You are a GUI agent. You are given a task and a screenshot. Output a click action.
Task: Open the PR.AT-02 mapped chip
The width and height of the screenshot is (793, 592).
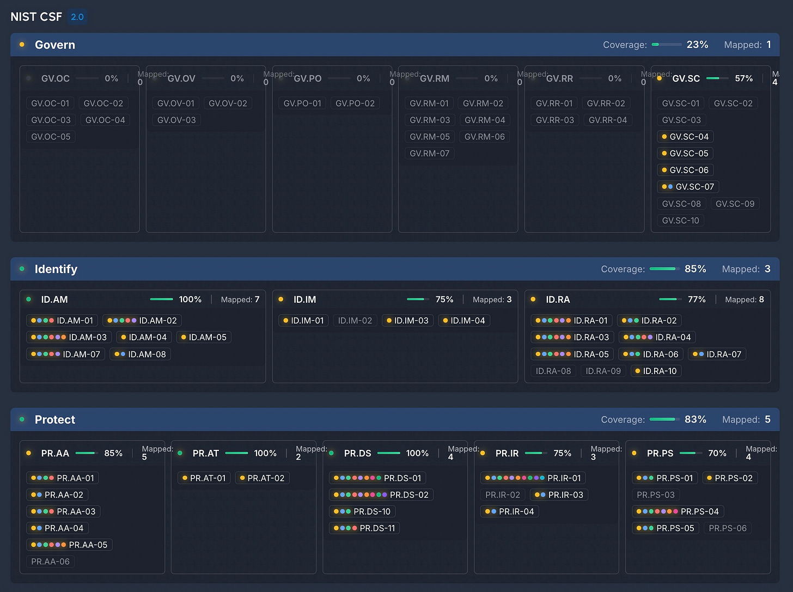(x=262, y=478)
